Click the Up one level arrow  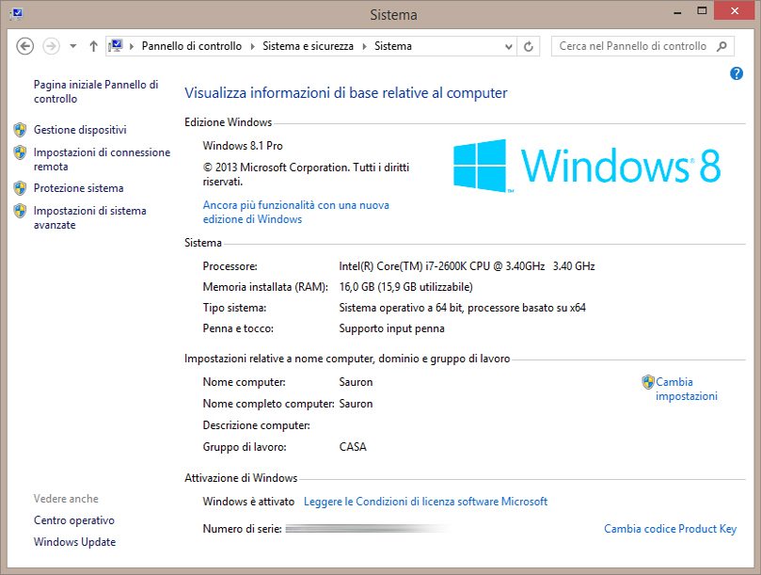93,46
